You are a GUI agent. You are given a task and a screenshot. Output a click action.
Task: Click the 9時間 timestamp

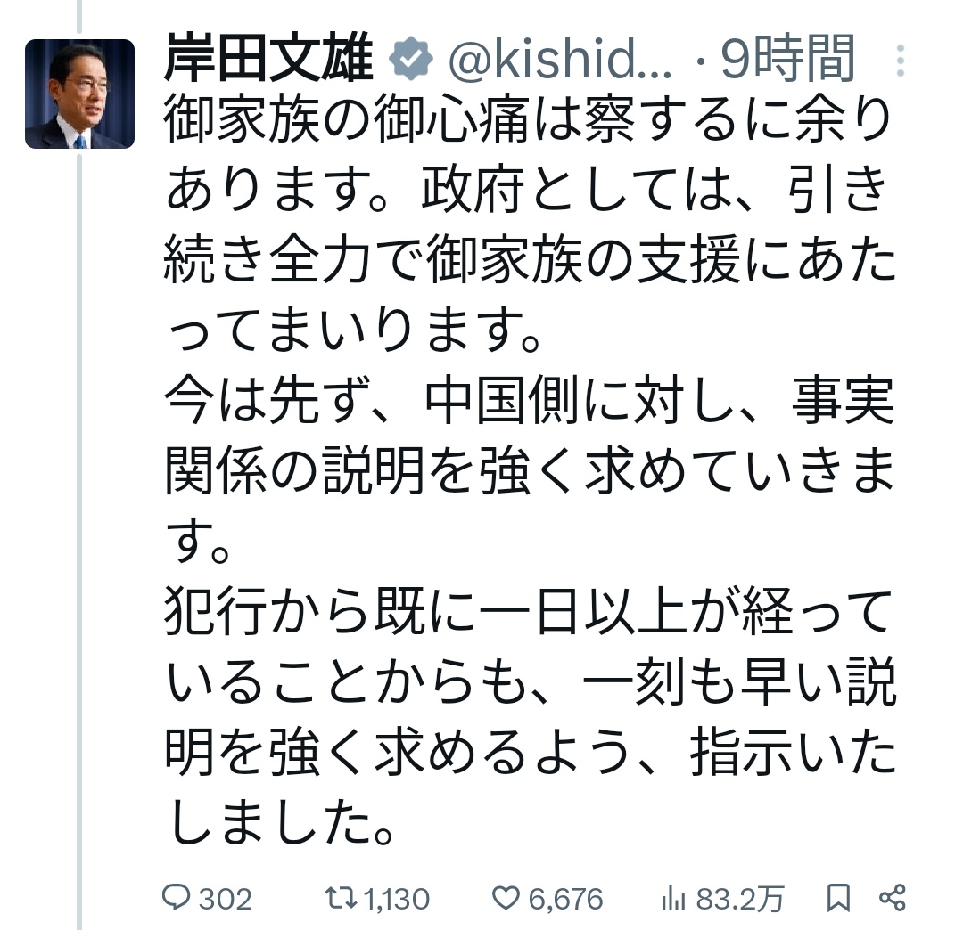point(787,59)
